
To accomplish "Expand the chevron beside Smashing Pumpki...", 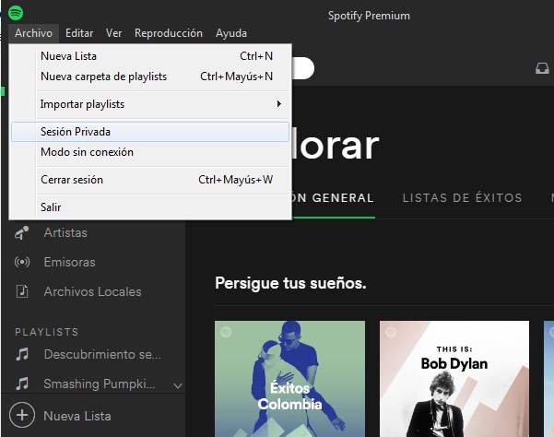I will click(178, 385).
